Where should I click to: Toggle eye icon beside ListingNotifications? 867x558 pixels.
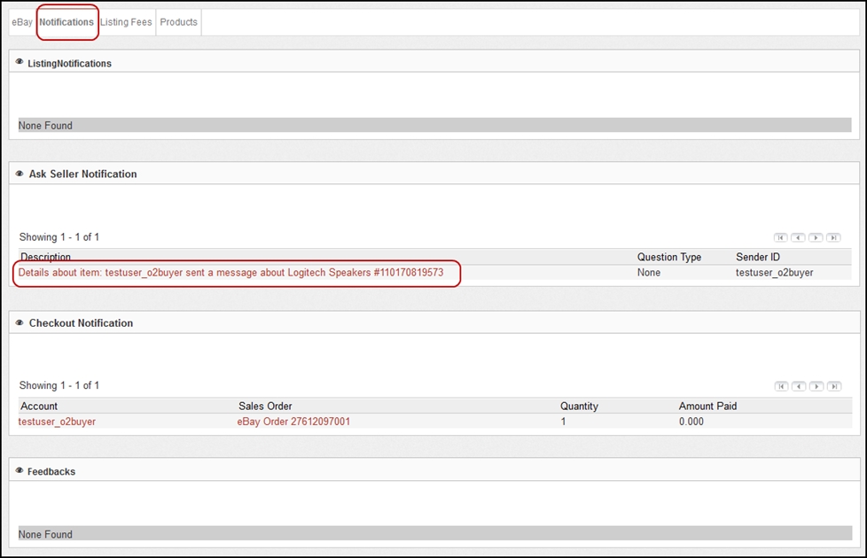[20, 62]
